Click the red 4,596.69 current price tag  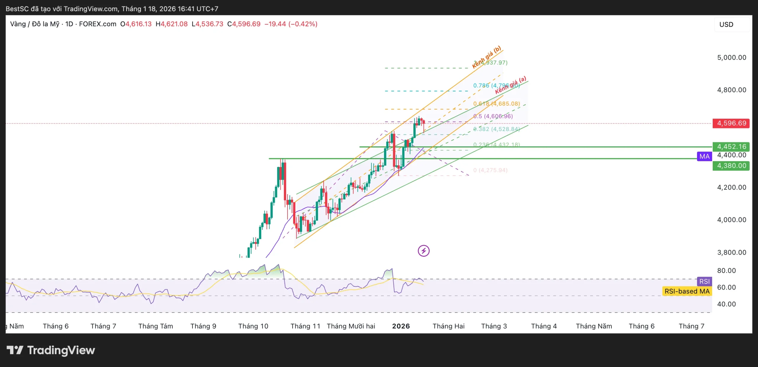[x=731, y=123]
